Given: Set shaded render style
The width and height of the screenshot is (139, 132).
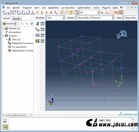Looking at the screenshot, I should pos(71,12).
